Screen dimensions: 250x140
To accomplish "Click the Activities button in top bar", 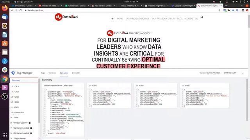I will tap(5, 2).
